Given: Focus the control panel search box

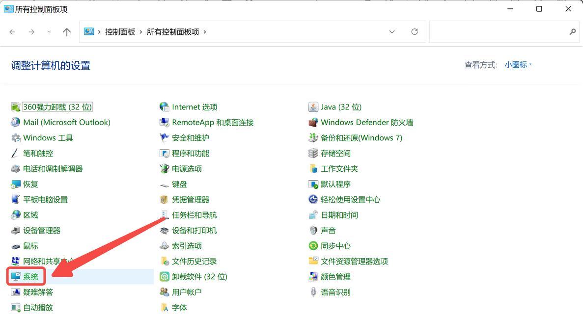Looking at the screenshot, I should click(504, 32).
